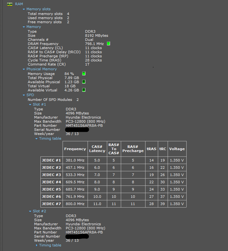Click the 1.23 GB available physical value

pyautogui.click(x=72, y=82)
